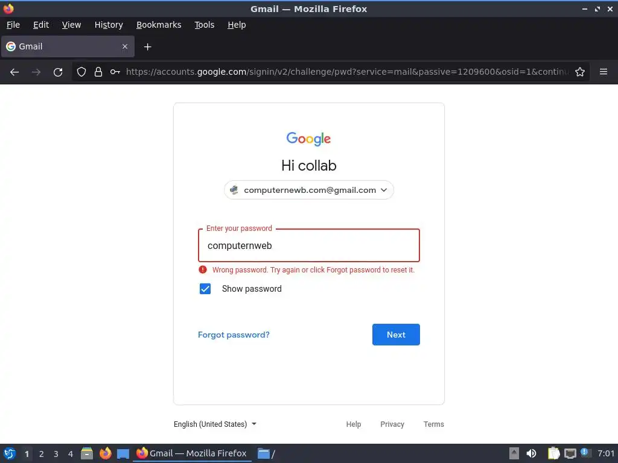Viewport: 618px width, 463px height.
Task: Open the Privacy footer link
Action: tap(392, 424)
